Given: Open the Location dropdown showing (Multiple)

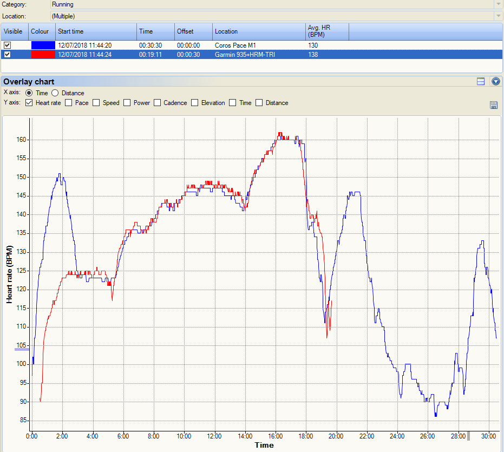Looking at the screenshot, I should [498, 16].
